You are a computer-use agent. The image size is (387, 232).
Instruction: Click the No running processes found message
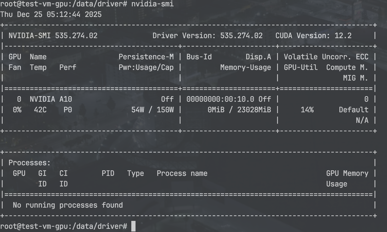tap(68, 205)
